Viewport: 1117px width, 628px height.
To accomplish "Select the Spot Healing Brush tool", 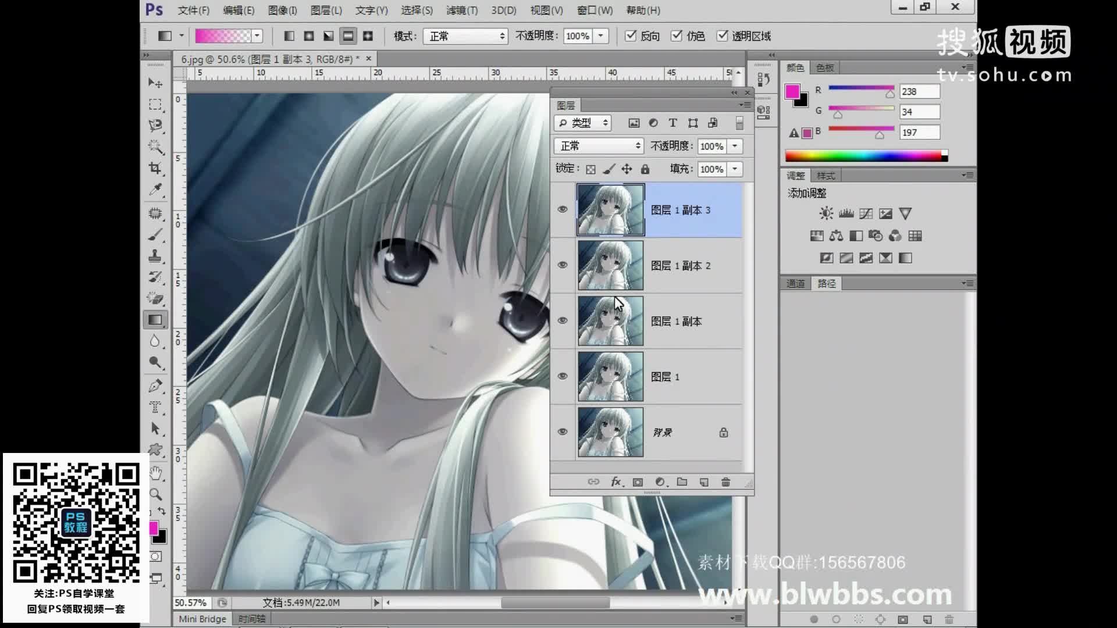I will (155, 213).
